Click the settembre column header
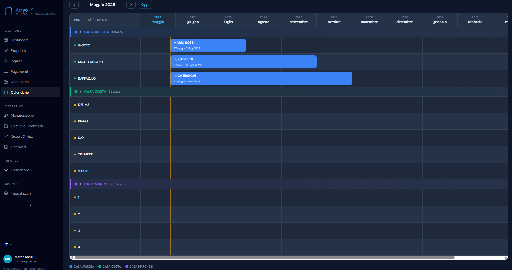Image resolution: width=512 pixels, height=270 pixels. point(299,20)
